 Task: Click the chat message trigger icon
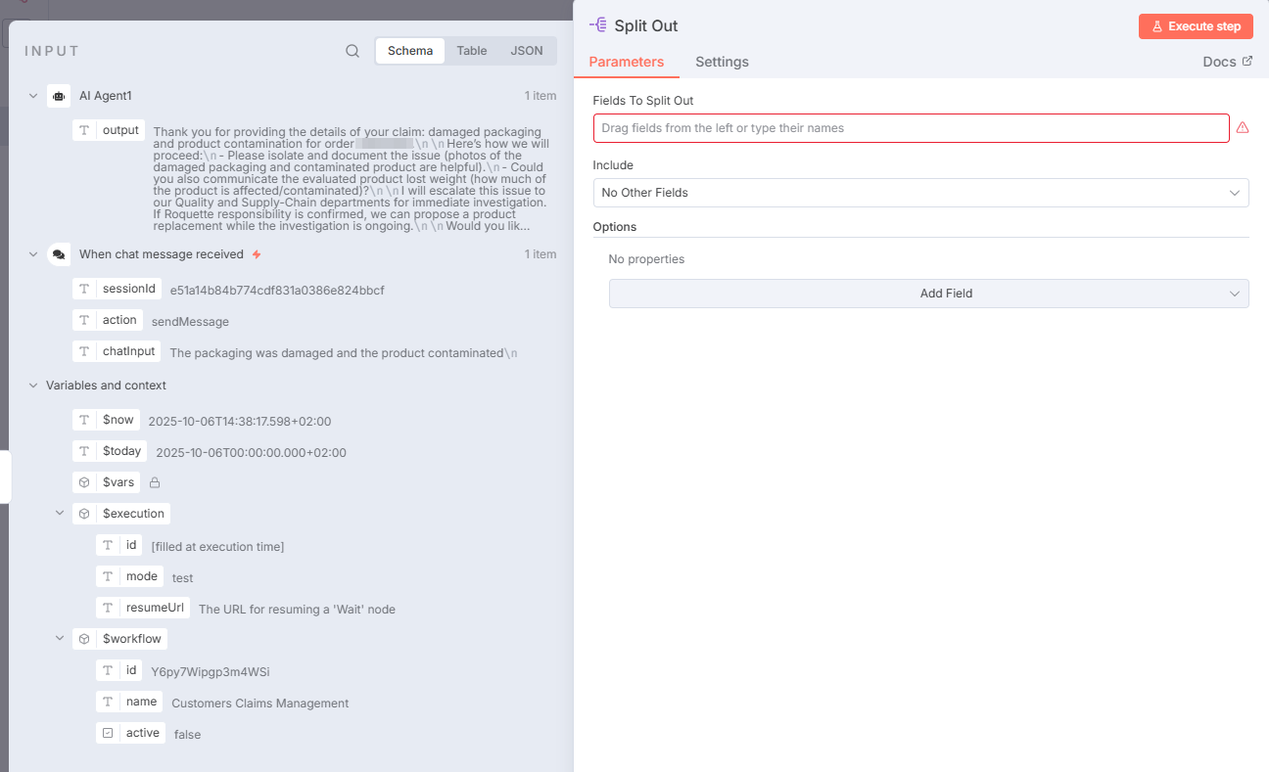pos(59,254)
